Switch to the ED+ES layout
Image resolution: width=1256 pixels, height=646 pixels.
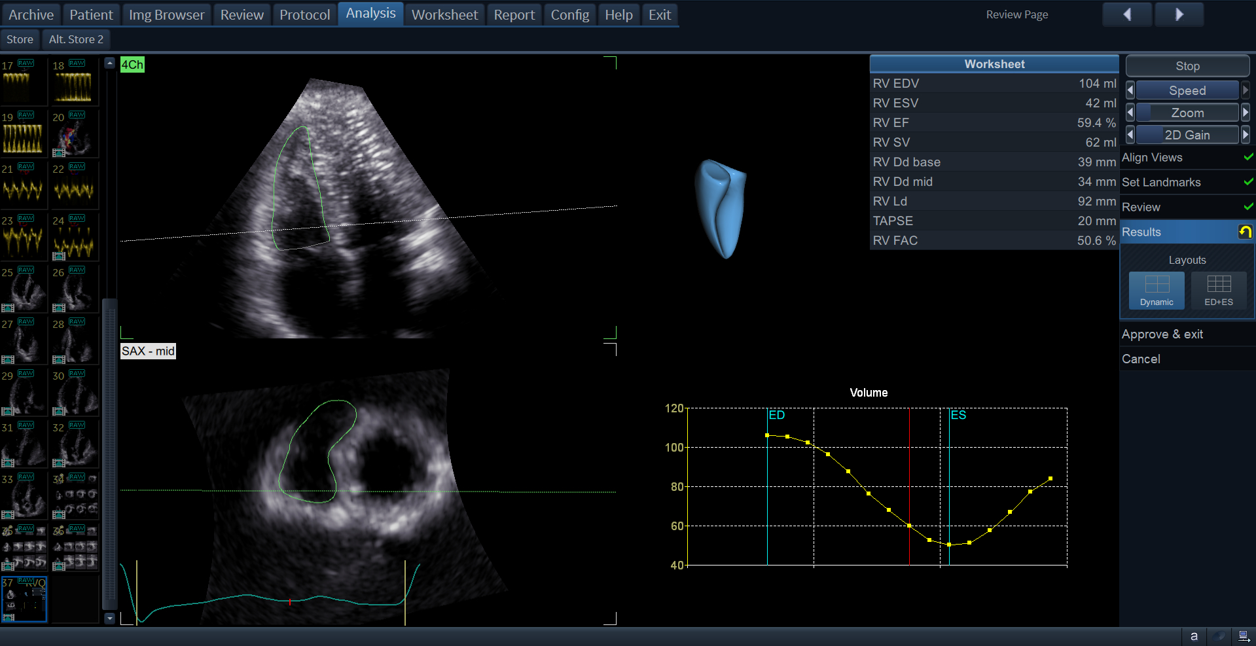point(1218,290)
